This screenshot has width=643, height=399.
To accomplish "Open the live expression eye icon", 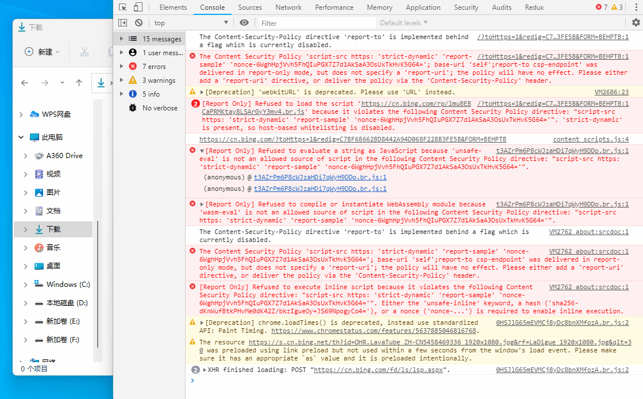I will [244, 22].
